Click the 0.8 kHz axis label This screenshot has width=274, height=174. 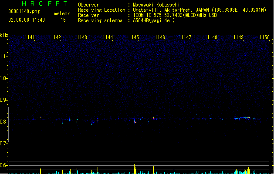tap(3, 122)
